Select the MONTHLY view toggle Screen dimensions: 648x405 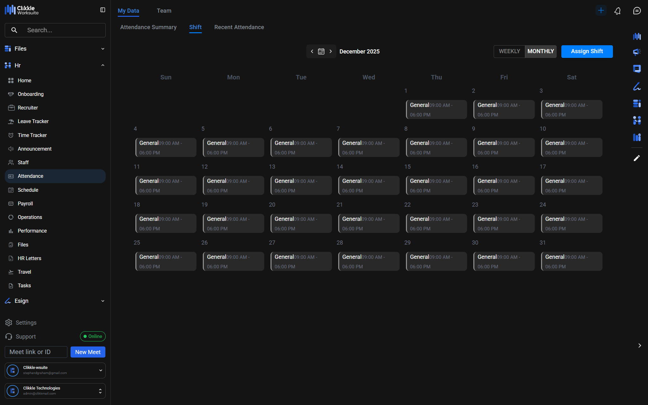click(540, 51)
